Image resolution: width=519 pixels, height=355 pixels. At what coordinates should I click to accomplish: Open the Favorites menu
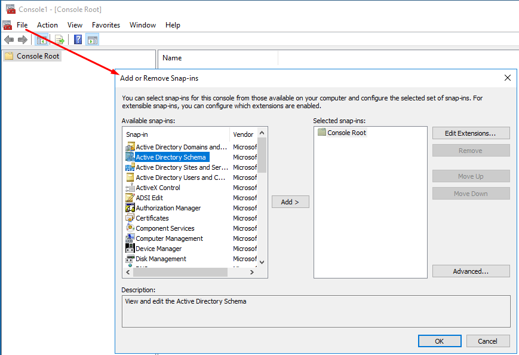click(106, 25)
